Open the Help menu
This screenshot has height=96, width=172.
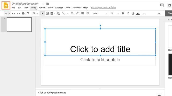tap(85, 8)
